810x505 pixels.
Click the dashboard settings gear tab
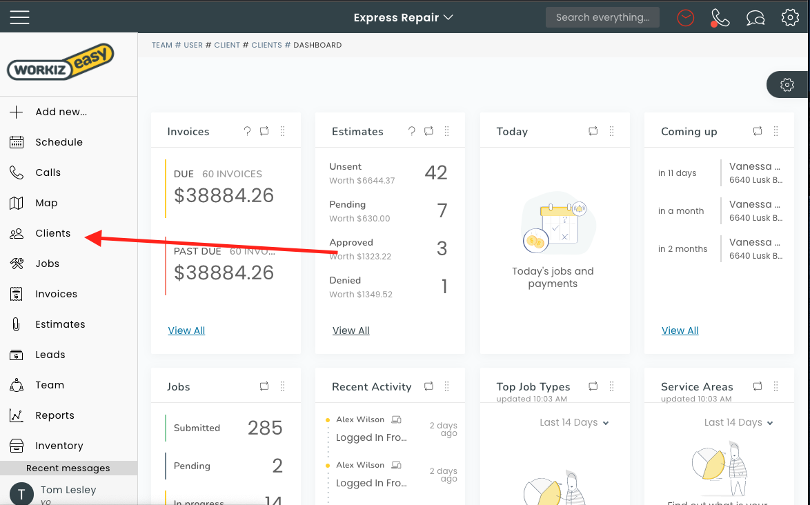tap(787, 85)
